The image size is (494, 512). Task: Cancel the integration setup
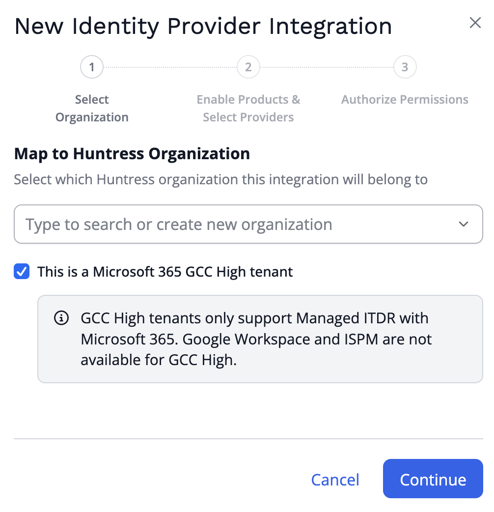[x=335, y=480]
